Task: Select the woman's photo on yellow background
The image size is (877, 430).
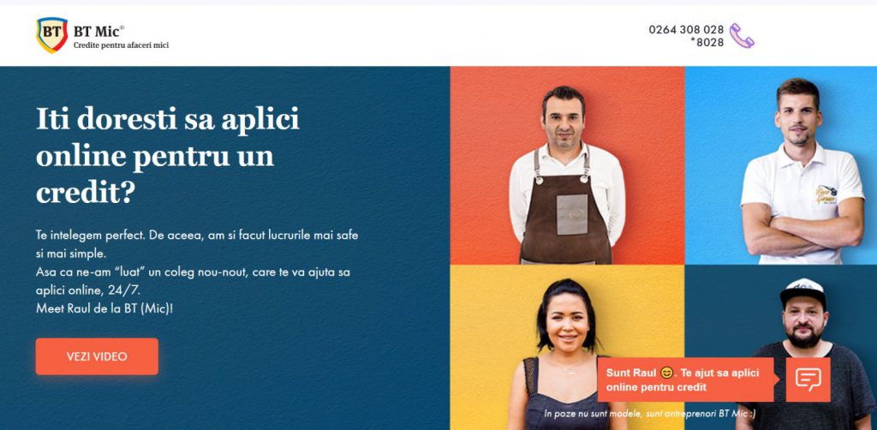Action: (x=567, y=347)
